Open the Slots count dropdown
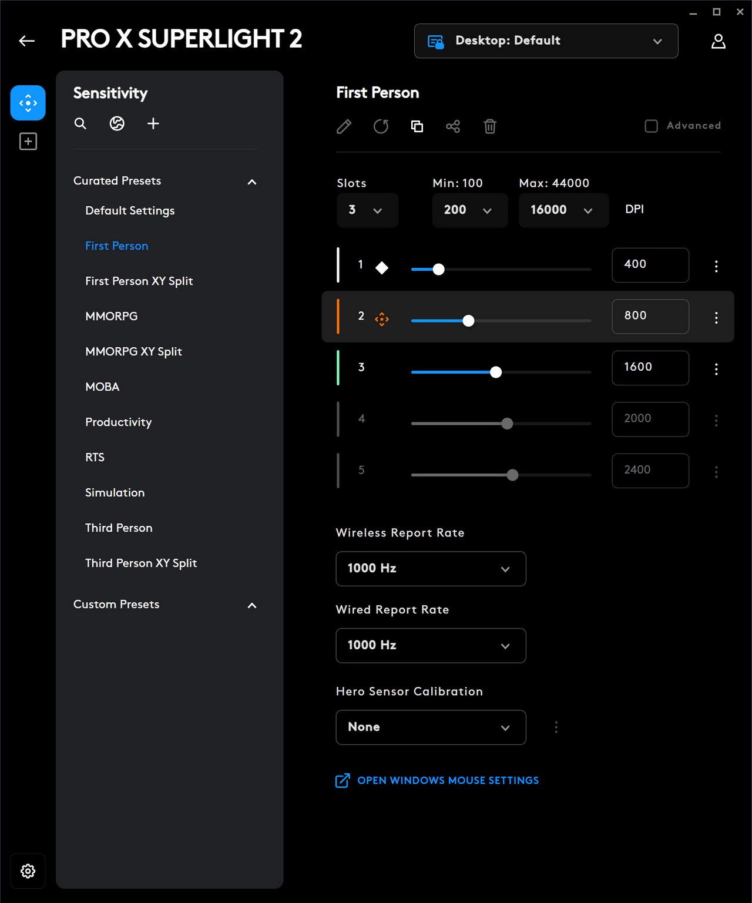 pos(367,210)
